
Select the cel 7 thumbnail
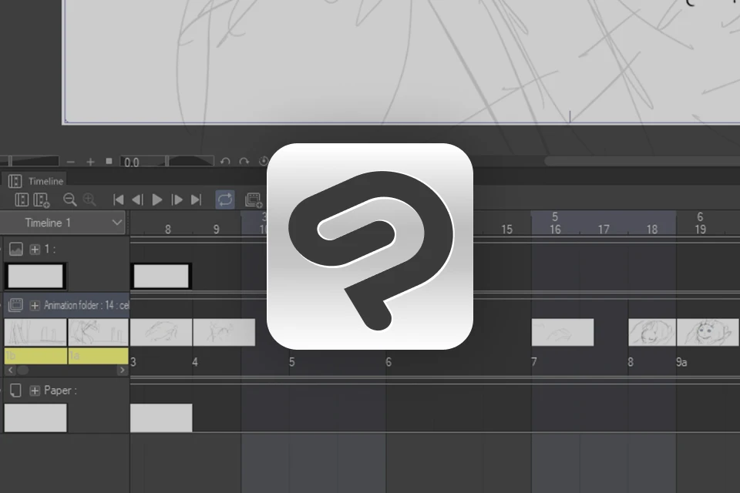(x=563, y=332)
